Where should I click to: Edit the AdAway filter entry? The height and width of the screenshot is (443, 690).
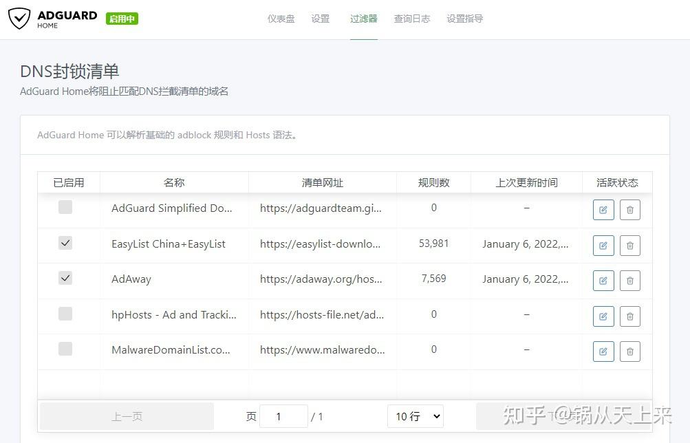pos(603,281)
